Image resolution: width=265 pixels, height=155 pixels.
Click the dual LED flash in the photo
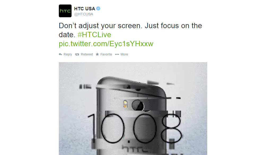click(x=125, y=104)
